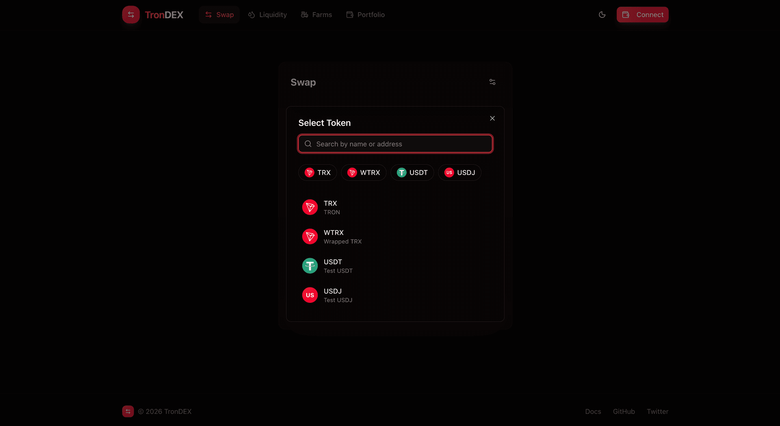The height and width of the screenshot is (426, 780).
Task: Pick TRX TRON from token list
Action: [395, 207]
